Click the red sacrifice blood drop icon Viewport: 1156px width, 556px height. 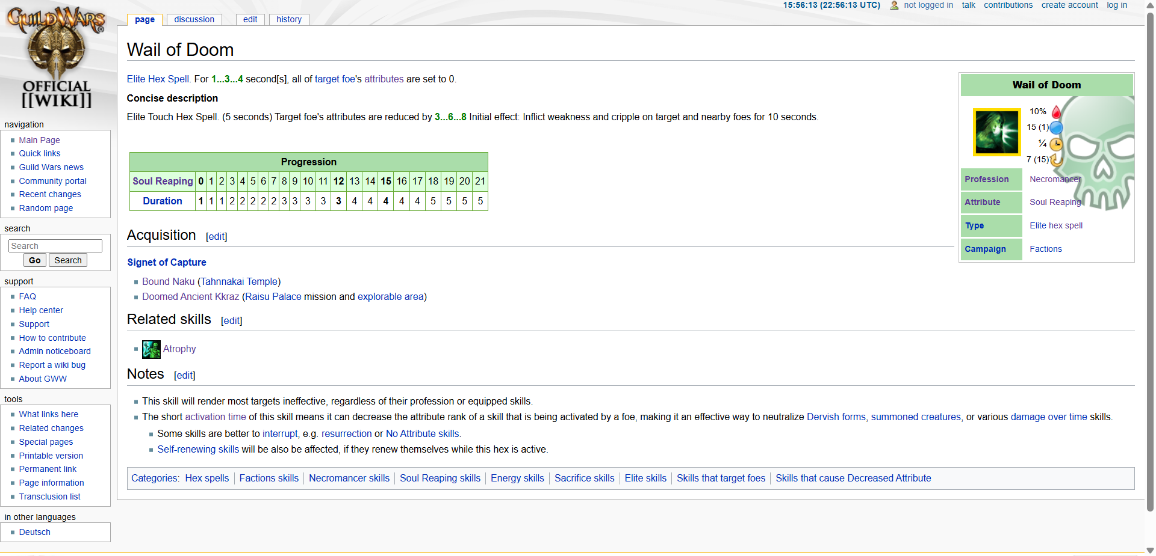1057,112
